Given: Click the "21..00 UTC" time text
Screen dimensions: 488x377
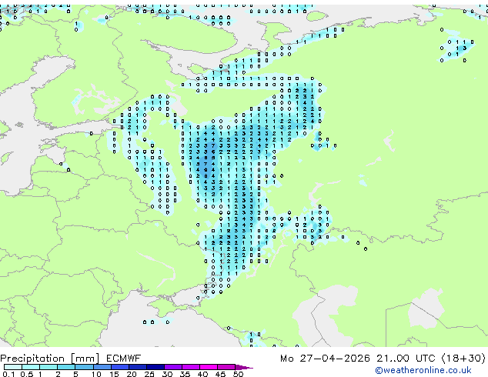Looking at the screenshot, I should pyautogui.click(x=406, y=359).
